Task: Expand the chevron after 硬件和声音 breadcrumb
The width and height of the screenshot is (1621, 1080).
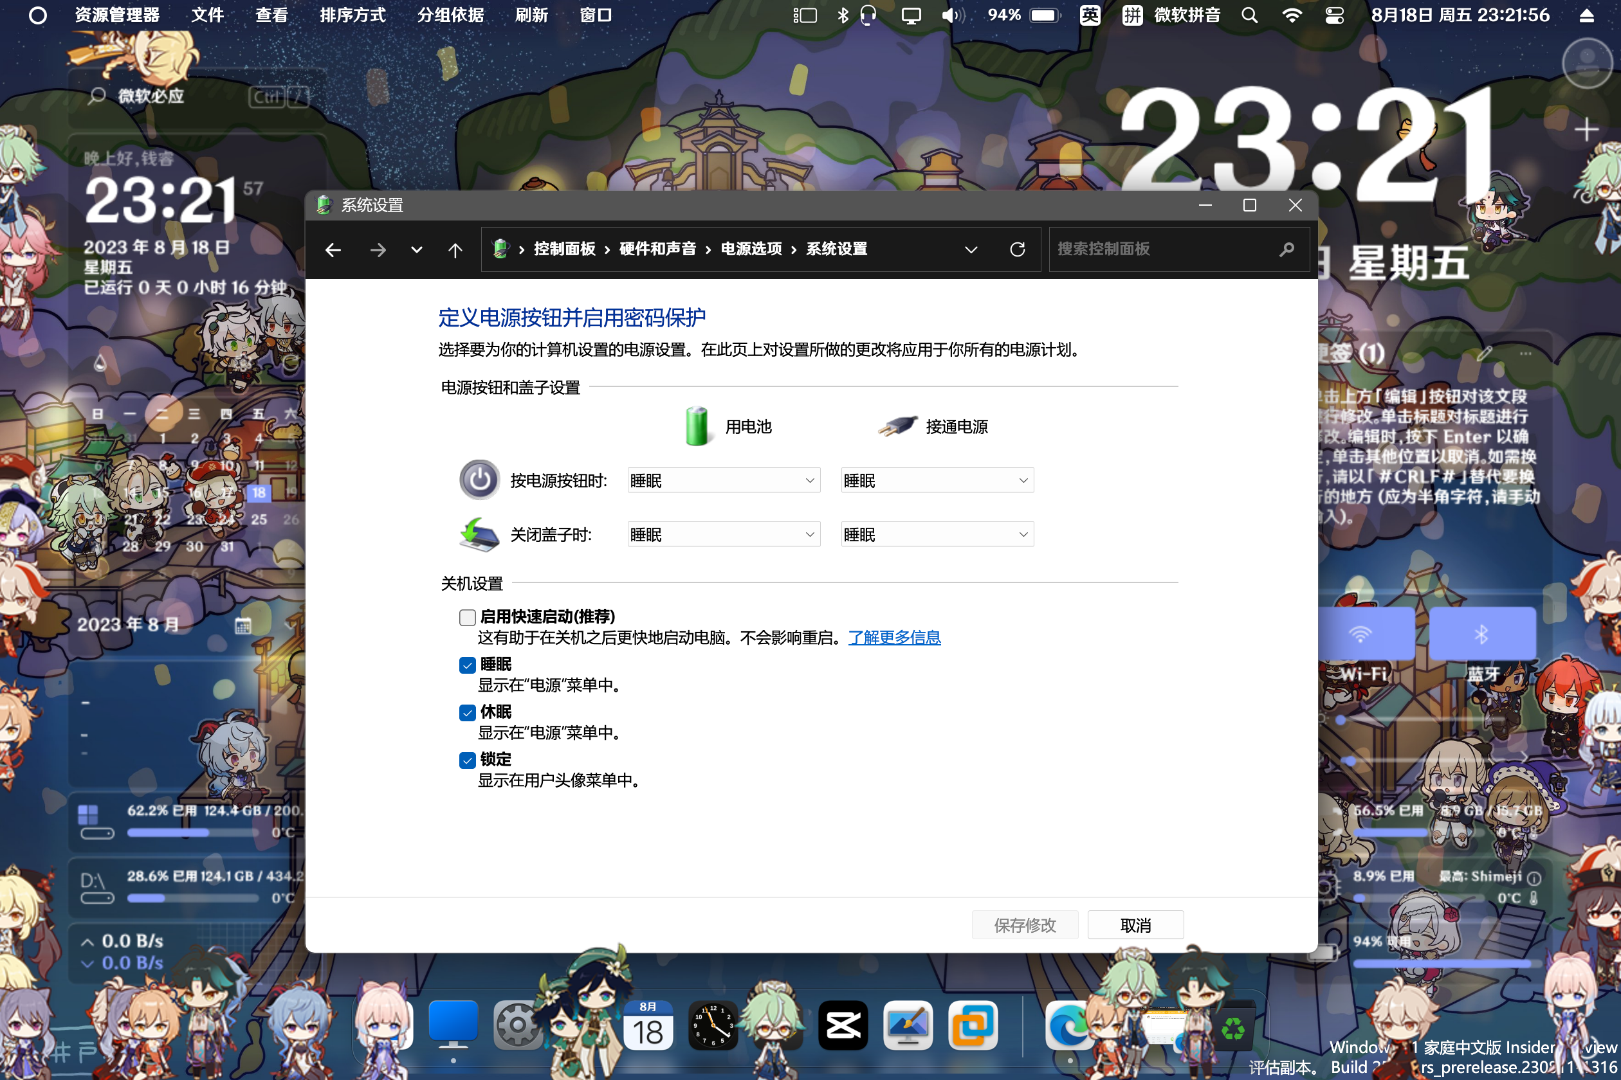Action: (x=708, y=249)
